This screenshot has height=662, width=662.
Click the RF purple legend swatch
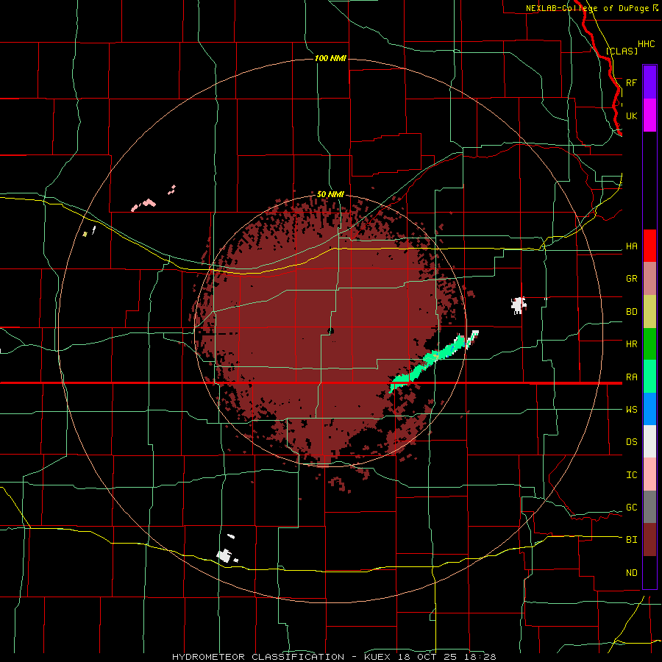click(x=649, y=82)
